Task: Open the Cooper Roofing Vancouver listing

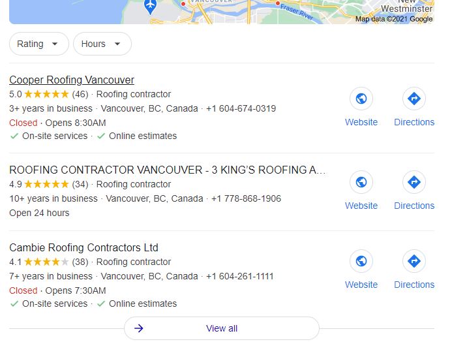Action: 72,80
